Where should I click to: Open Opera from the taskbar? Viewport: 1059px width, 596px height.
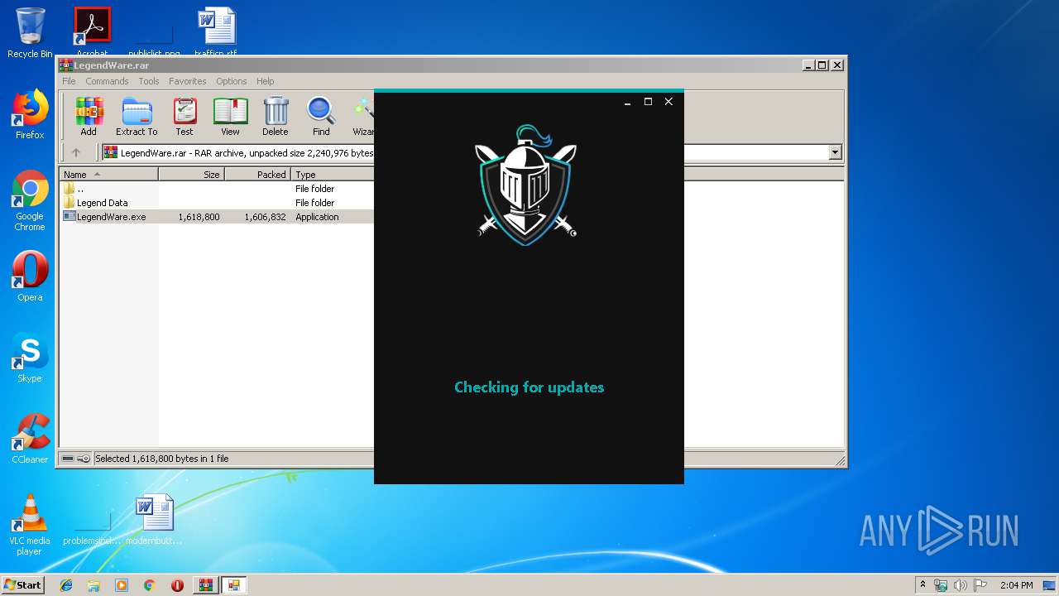pos(177,585)
